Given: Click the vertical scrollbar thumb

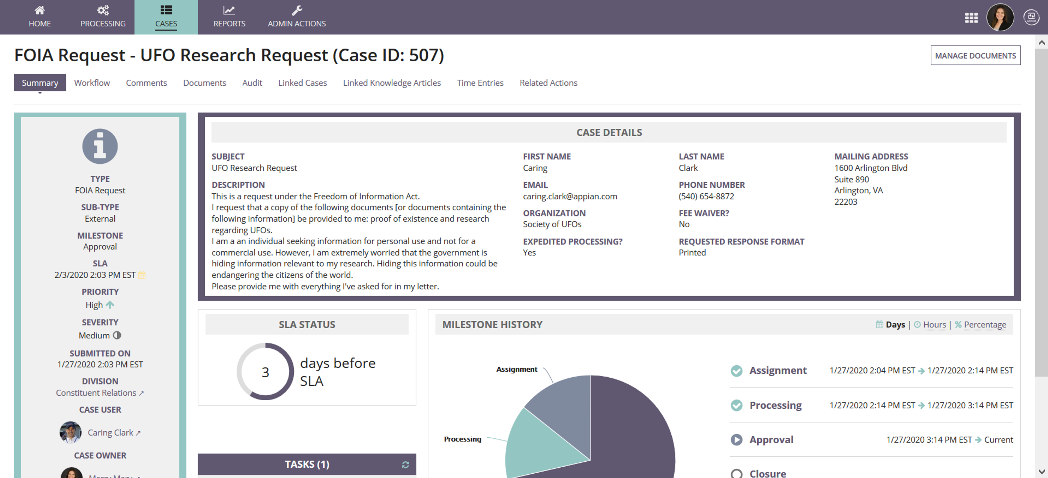Looking at the screenshot, I should pyautogui.click(x=1041, y=213).
